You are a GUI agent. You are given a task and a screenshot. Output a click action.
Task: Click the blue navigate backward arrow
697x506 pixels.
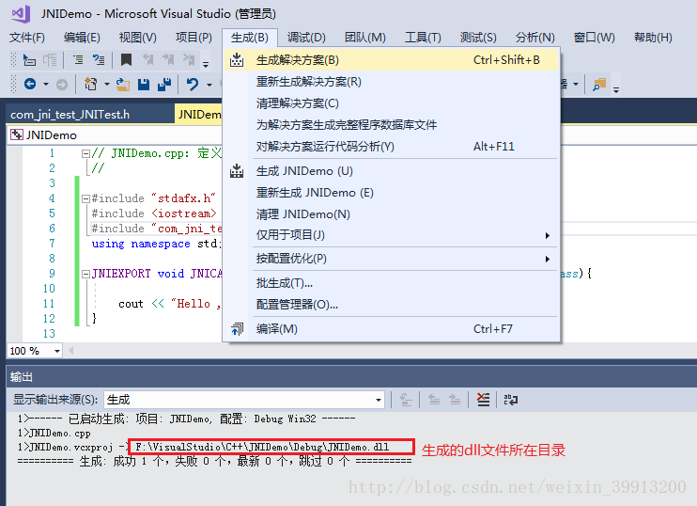pyautogui.click(x=30, y=84)
